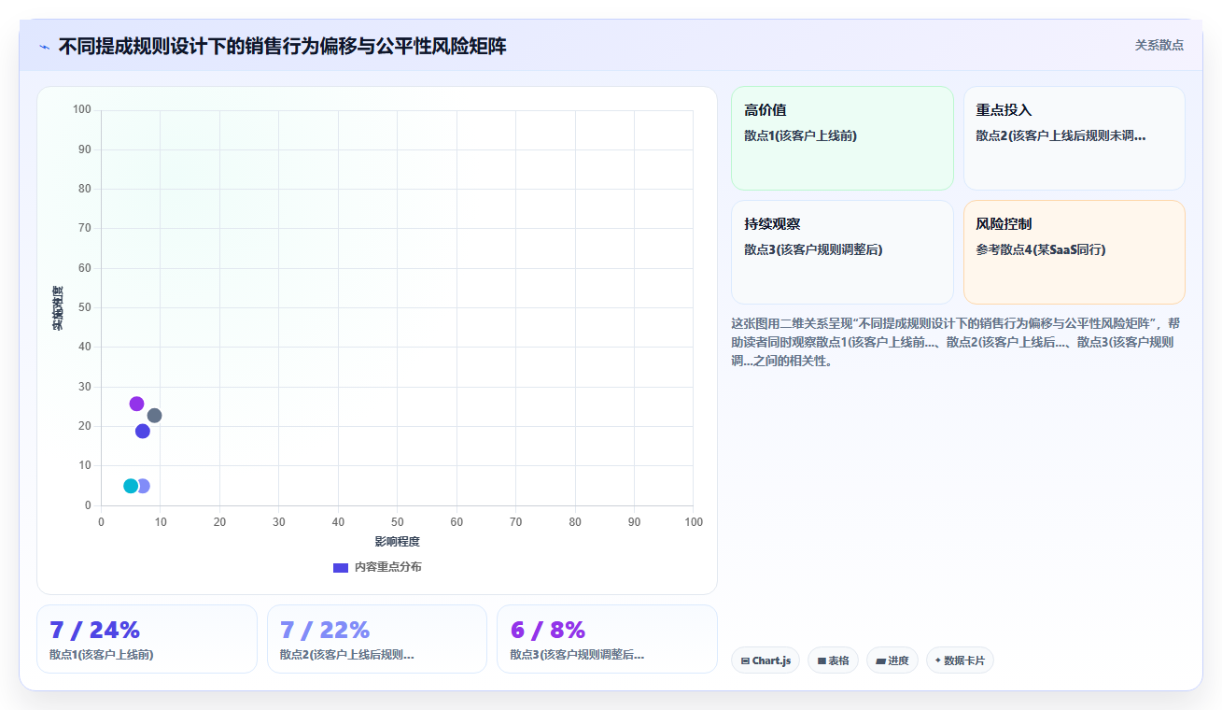The height and width of the screenshot is (710, 1222).
Task: Select the Chart.js tag
Action: click(766, 660)
